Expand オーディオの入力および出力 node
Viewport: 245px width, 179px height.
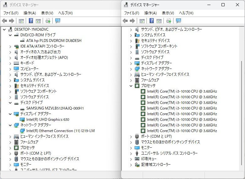10,52
